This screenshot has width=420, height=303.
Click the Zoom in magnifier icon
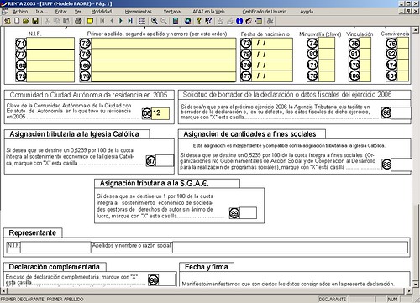[155, 21]
